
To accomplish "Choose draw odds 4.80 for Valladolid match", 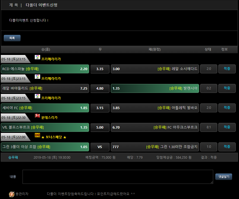I will [100, 89].
